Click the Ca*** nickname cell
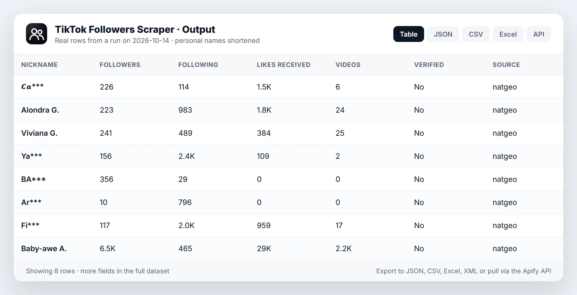 point(32,87)
